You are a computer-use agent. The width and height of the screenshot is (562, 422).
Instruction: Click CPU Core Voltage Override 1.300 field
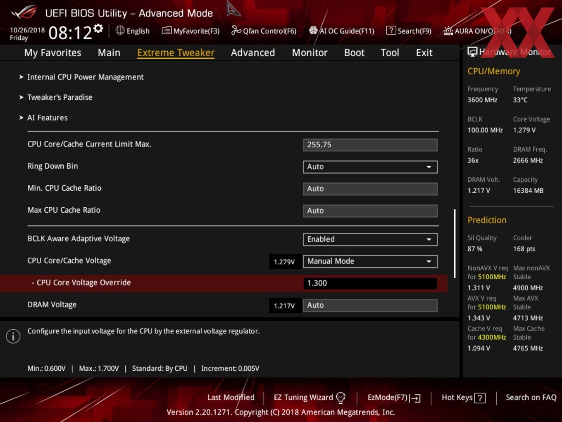click(370, 283)
